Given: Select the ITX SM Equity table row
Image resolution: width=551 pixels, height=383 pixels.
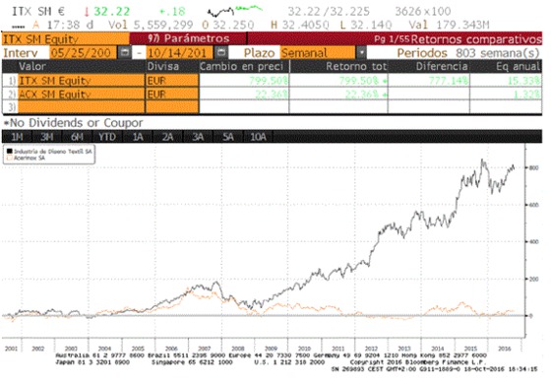Looking at the screenshot, I should [x=272, y=81].
